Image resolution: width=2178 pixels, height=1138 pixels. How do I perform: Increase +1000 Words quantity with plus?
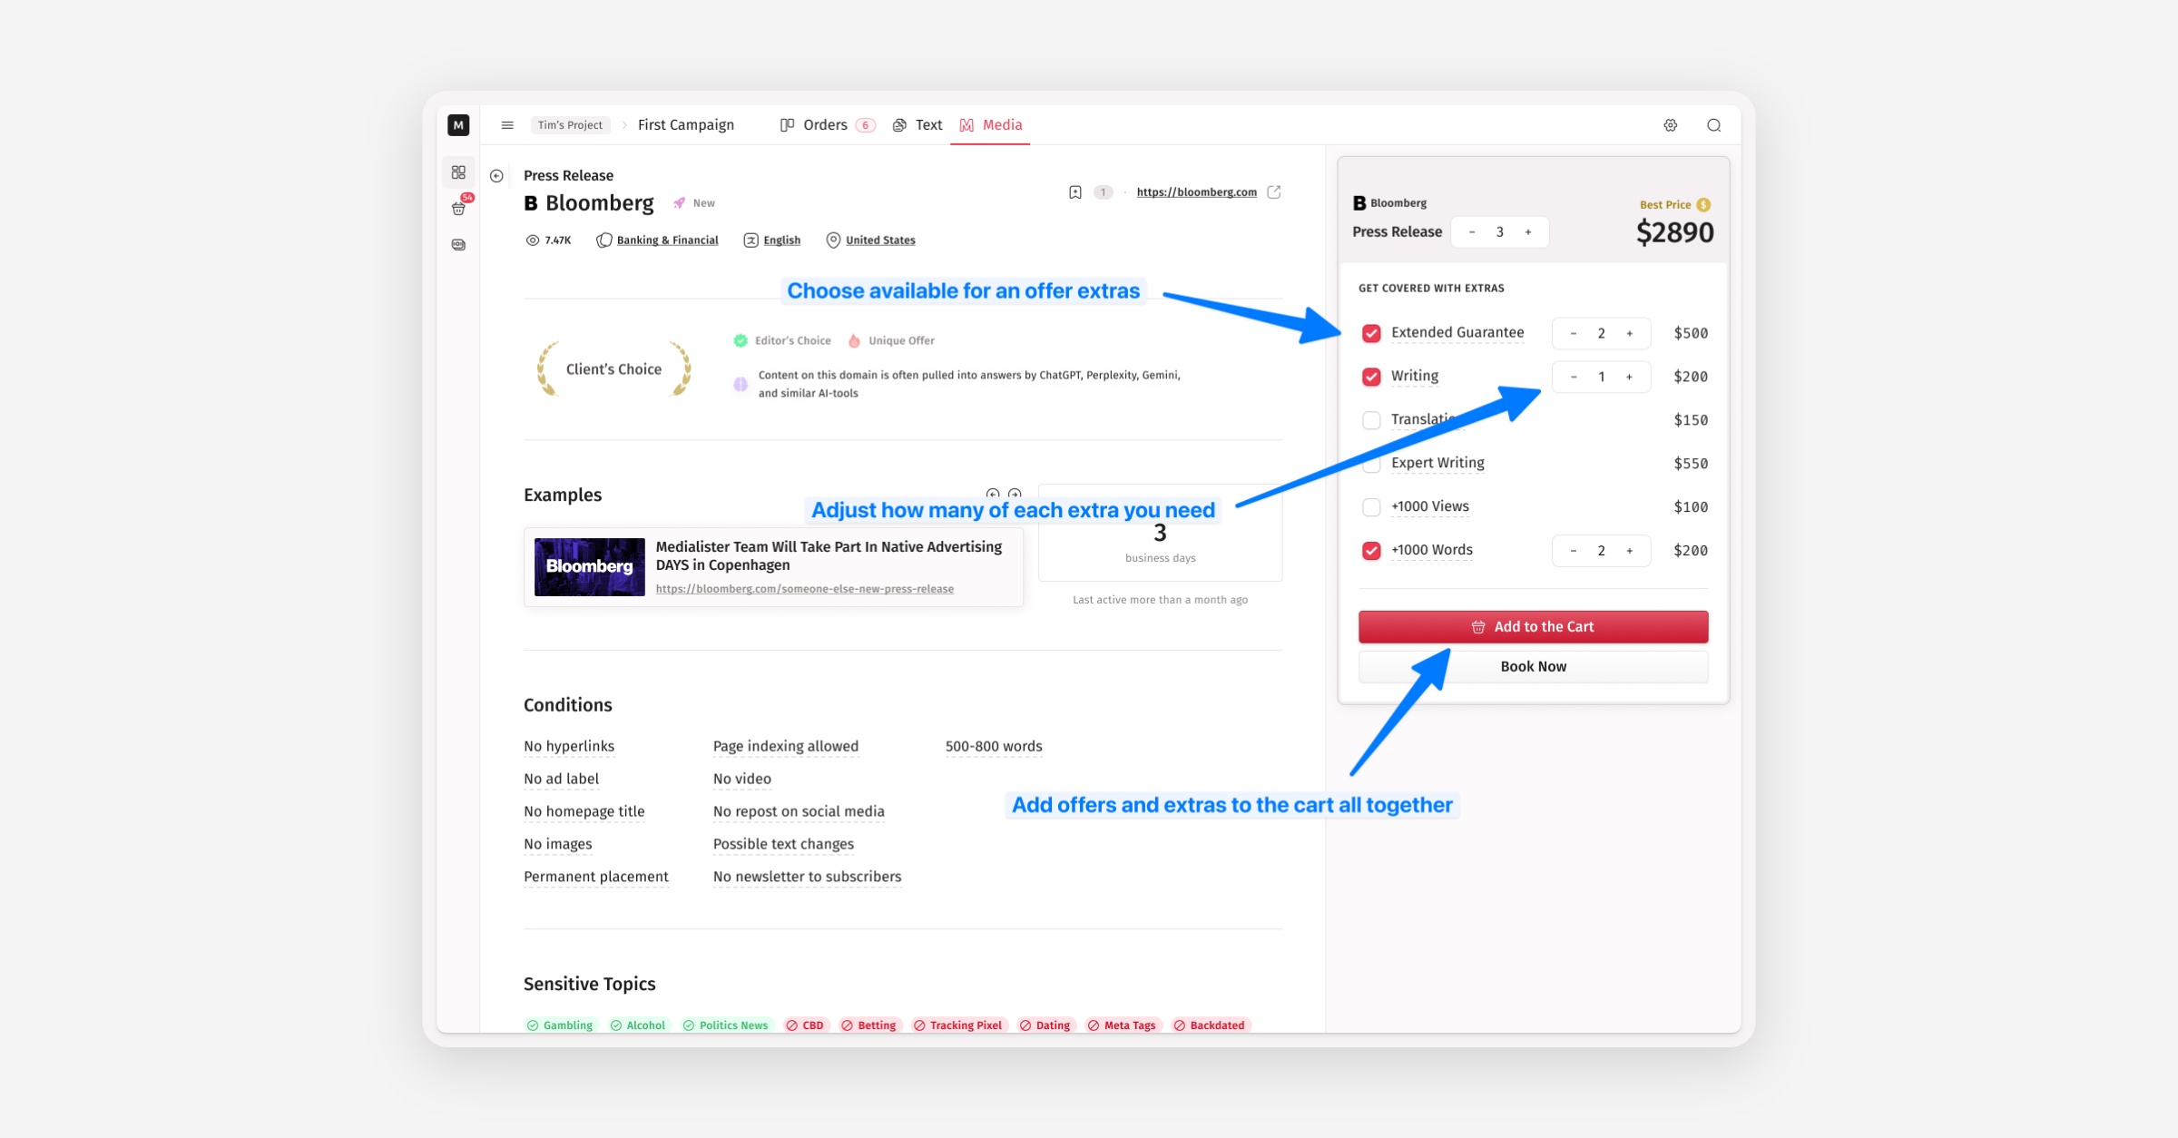(1630, 551)
